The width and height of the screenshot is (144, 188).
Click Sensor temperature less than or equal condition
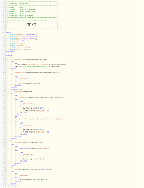click(41, 98)
